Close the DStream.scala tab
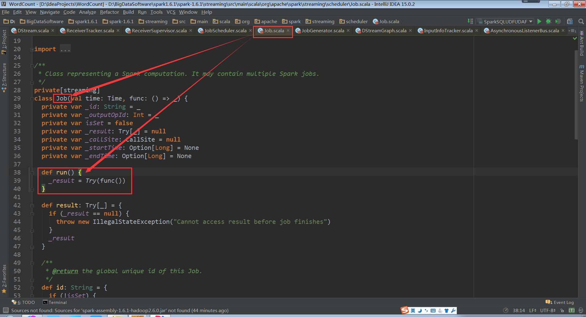 pyautogui.click(x=53, y=30)
